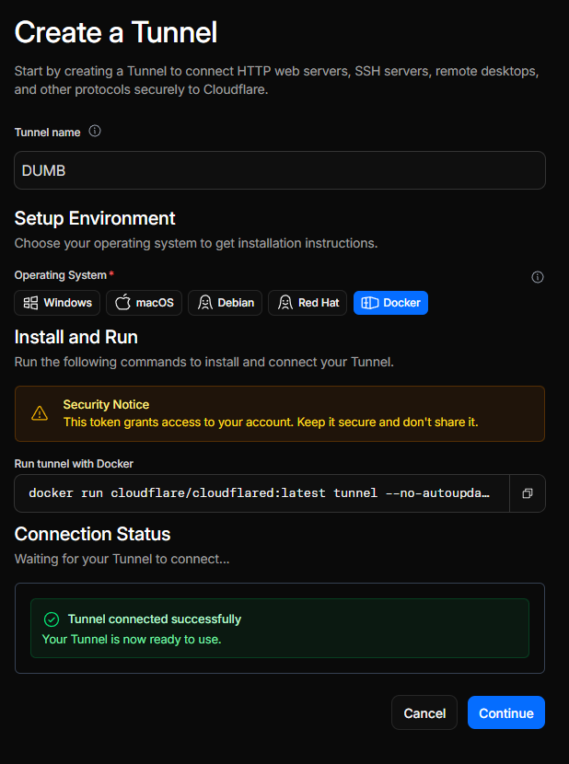The width and height of the screenshot is (569, 764).
Task: Click the 'Security Notice' title text
Action: click(x=106, y=404)
